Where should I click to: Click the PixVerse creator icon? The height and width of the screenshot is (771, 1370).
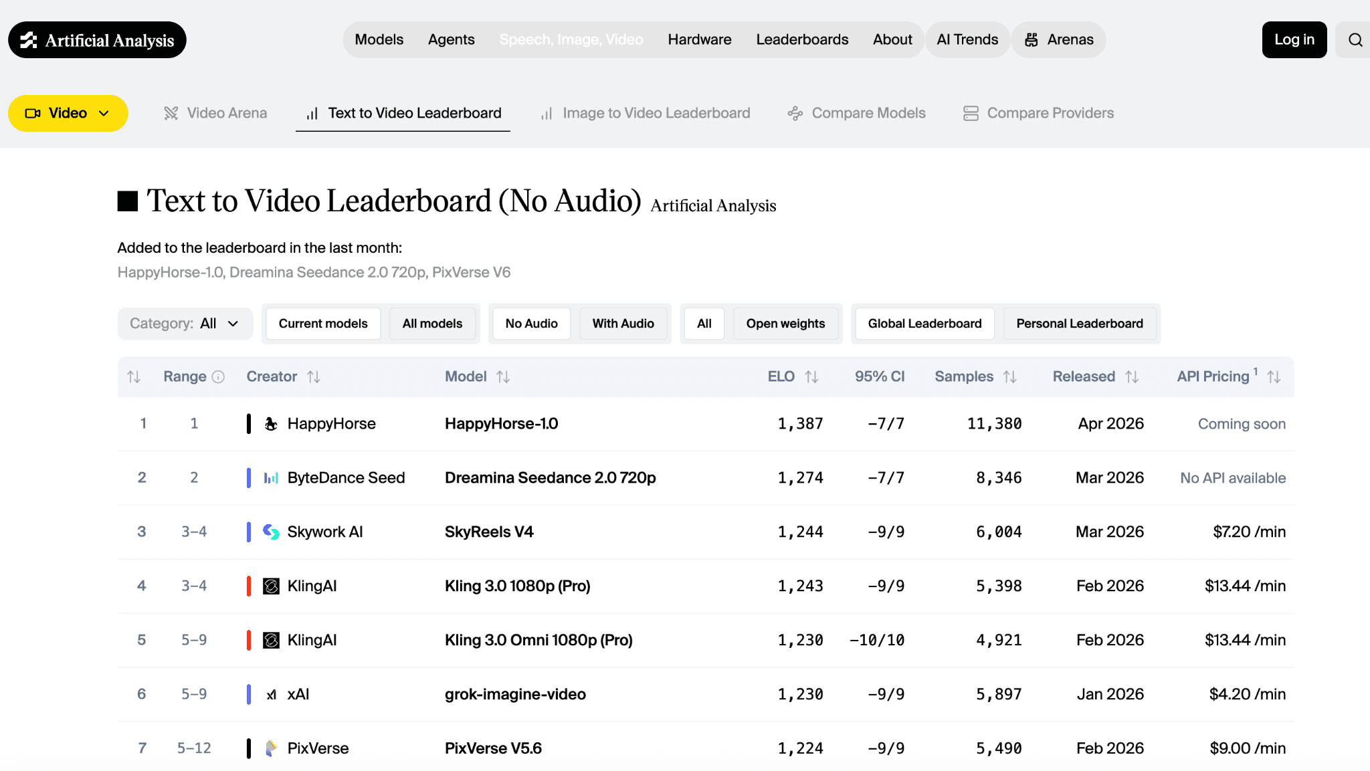270,748
